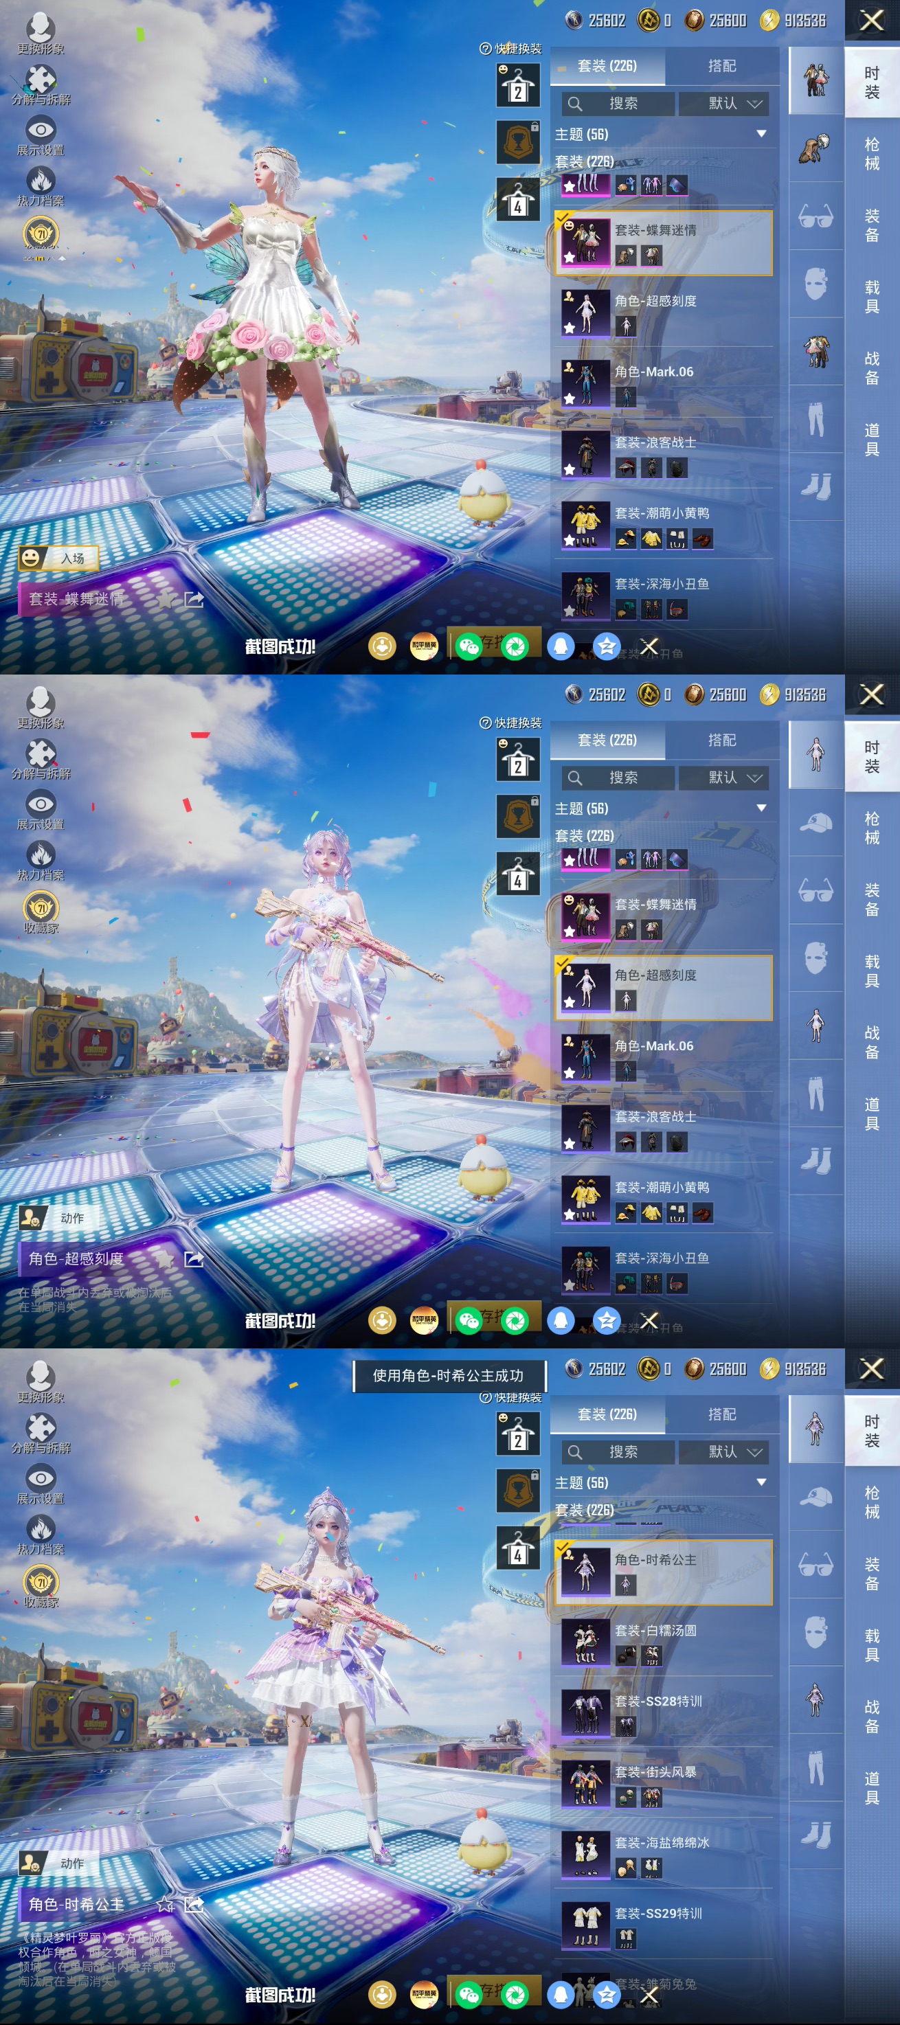The width and height of the screenshot is (900, 2025).
Task: Open 搭配 tab in bottom screenshot
Action: pyautogui.click(x=721, y=1414)
